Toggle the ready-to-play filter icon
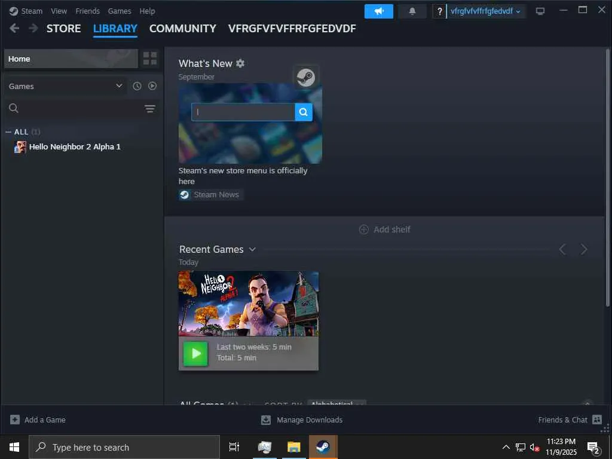 [152, 86]
